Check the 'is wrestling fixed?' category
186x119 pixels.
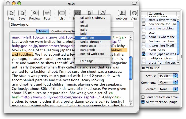144,45
